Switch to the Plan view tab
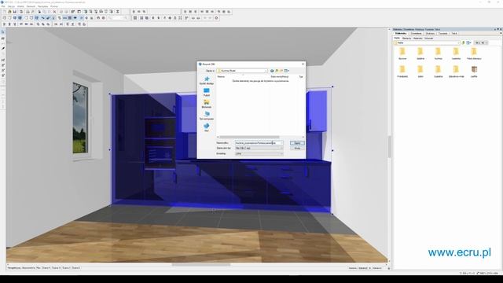Screen dimensions: 503x283 pos(39,267)
